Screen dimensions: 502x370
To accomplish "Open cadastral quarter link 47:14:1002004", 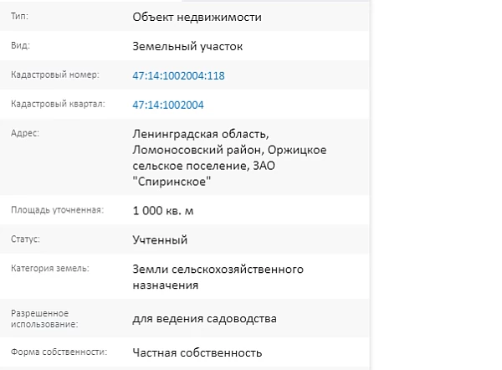I will pos(168,105).
